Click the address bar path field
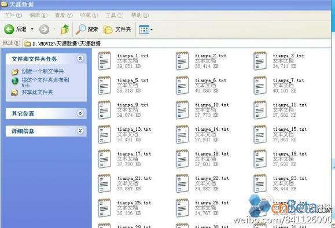Screen dimensions: 335x228 click(177, 43)
